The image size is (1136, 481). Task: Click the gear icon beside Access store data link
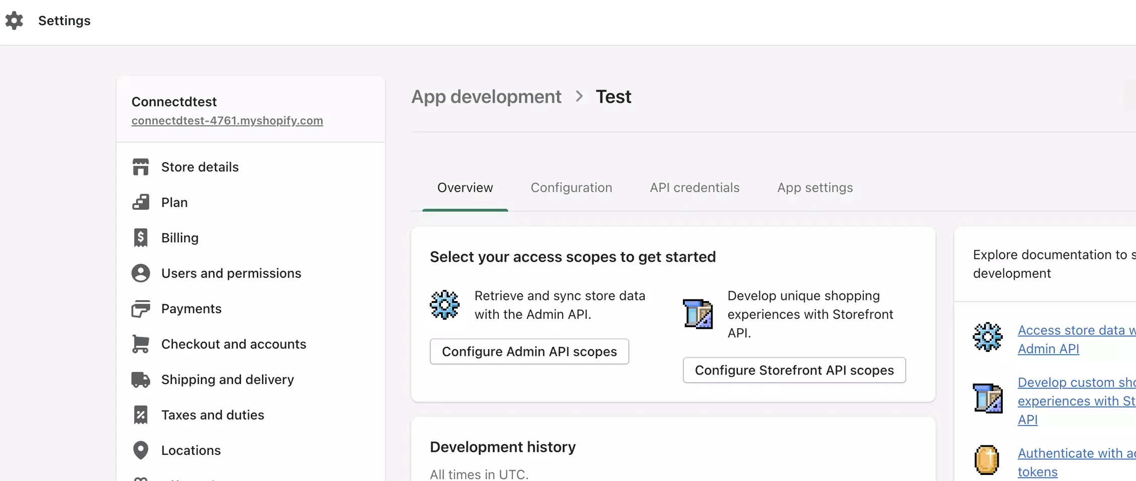988,337
